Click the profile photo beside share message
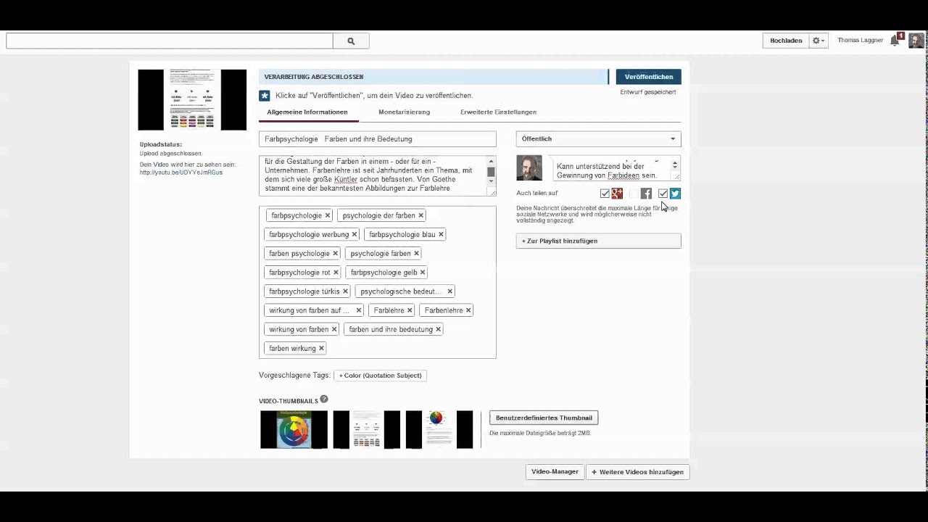 [x=529, y=168]
